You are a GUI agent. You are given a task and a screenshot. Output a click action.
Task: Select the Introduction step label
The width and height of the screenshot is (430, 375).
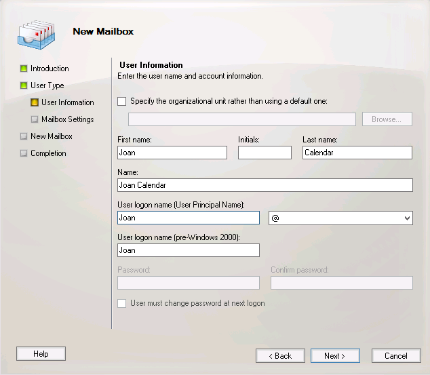(x=50, y=68)
